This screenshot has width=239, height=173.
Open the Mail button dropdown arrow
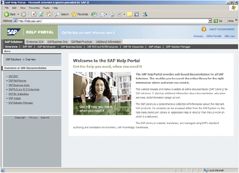pyautogui.click(x=106, y=14)
